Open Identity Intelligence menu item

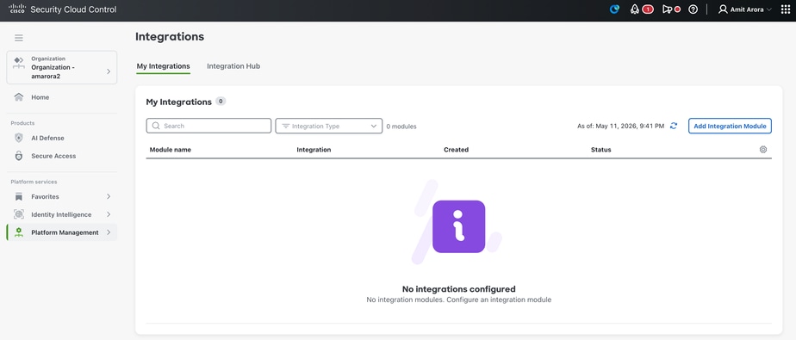click(62, 214)
